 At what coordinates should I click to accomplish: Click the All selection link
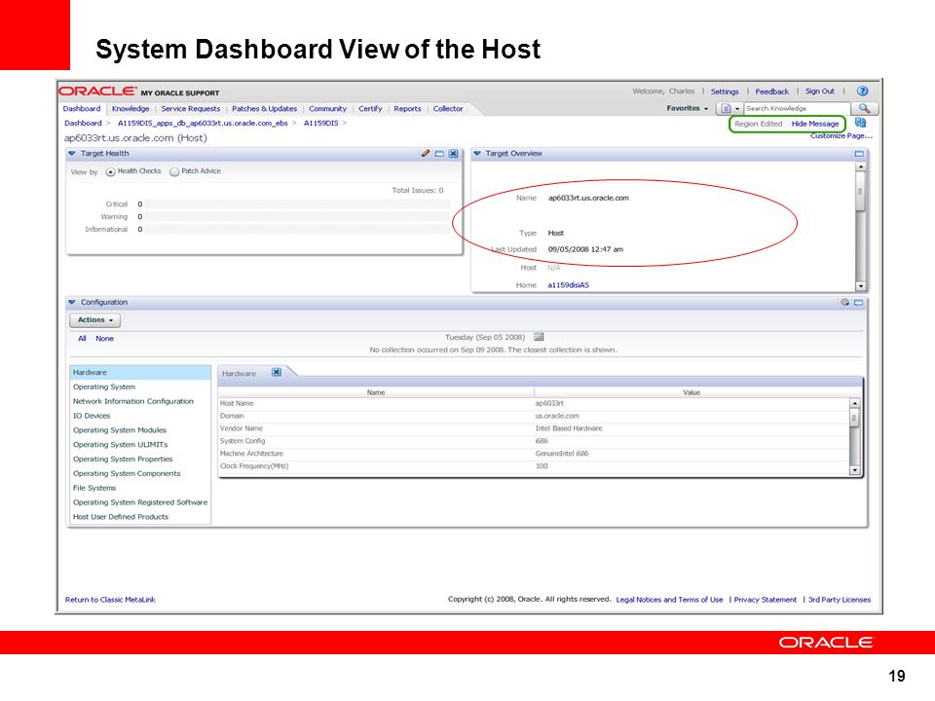(82, 339)
